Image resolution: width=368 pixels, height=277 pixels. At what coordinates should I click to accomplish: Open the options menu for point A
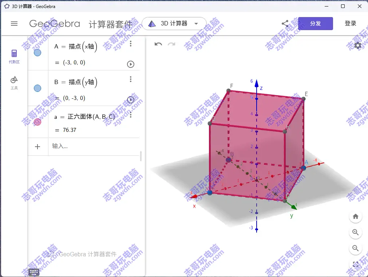130,44
